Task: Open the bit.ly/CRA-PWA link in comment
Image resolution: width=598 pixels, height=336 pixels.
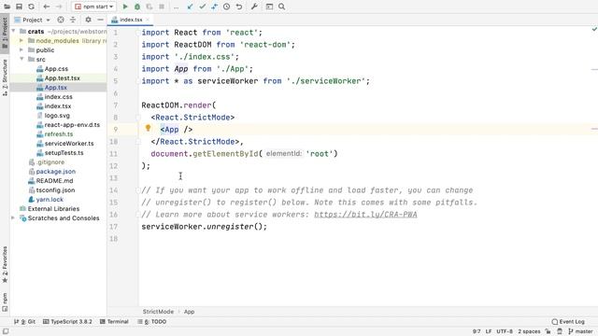Action: click(x=365, y=215)
